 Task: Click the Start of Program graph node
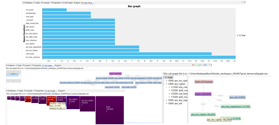pyautogui.click(x=204, y=82)
